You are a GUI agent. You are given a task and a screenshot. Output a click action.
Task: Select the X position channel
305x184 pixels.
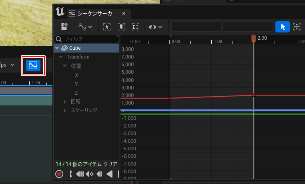76,75
